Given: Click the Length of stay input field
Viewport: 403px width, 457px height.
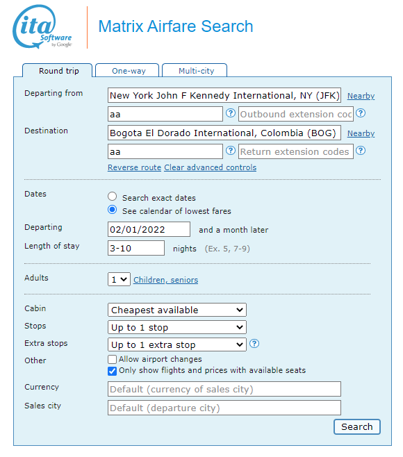Looking at the screenshot, I should [136, 248].
